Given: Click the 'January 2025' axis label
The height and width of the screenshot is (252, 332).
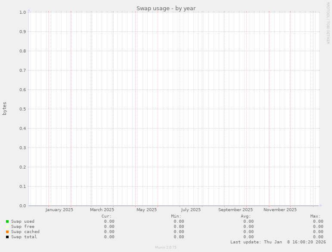Looking at the screenshot, I should coord(59,210).
